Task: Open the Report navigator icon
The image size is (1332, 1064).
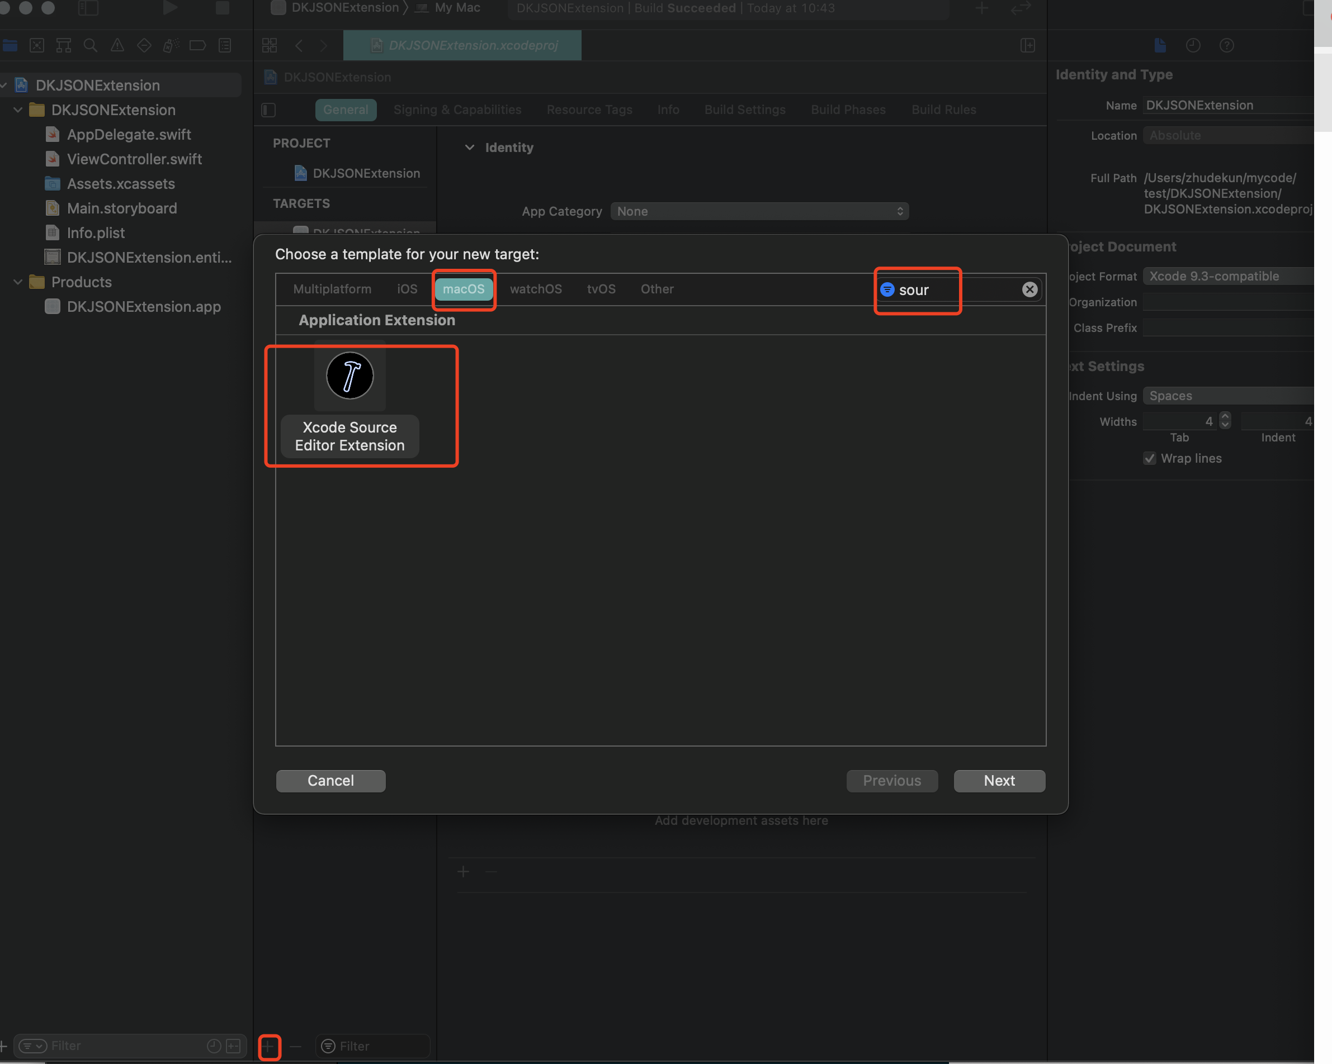Action: 225,46
